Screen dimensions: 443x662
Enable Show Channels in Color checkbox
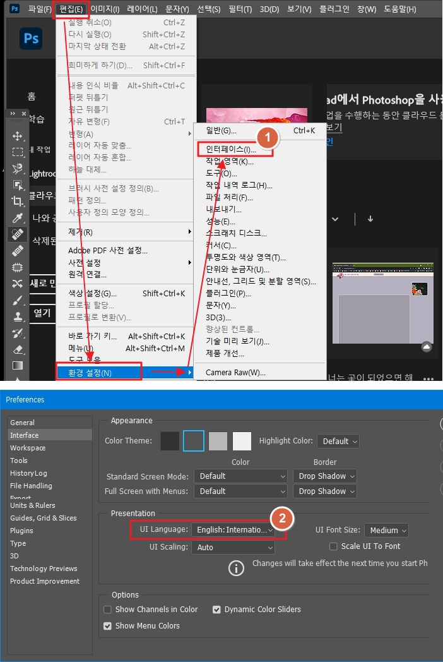click(107, 609)
